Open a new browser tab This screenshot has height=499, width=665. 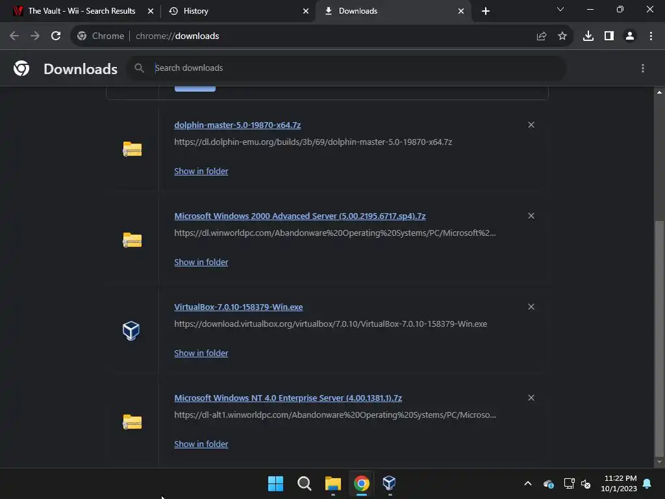pos(486,11)
